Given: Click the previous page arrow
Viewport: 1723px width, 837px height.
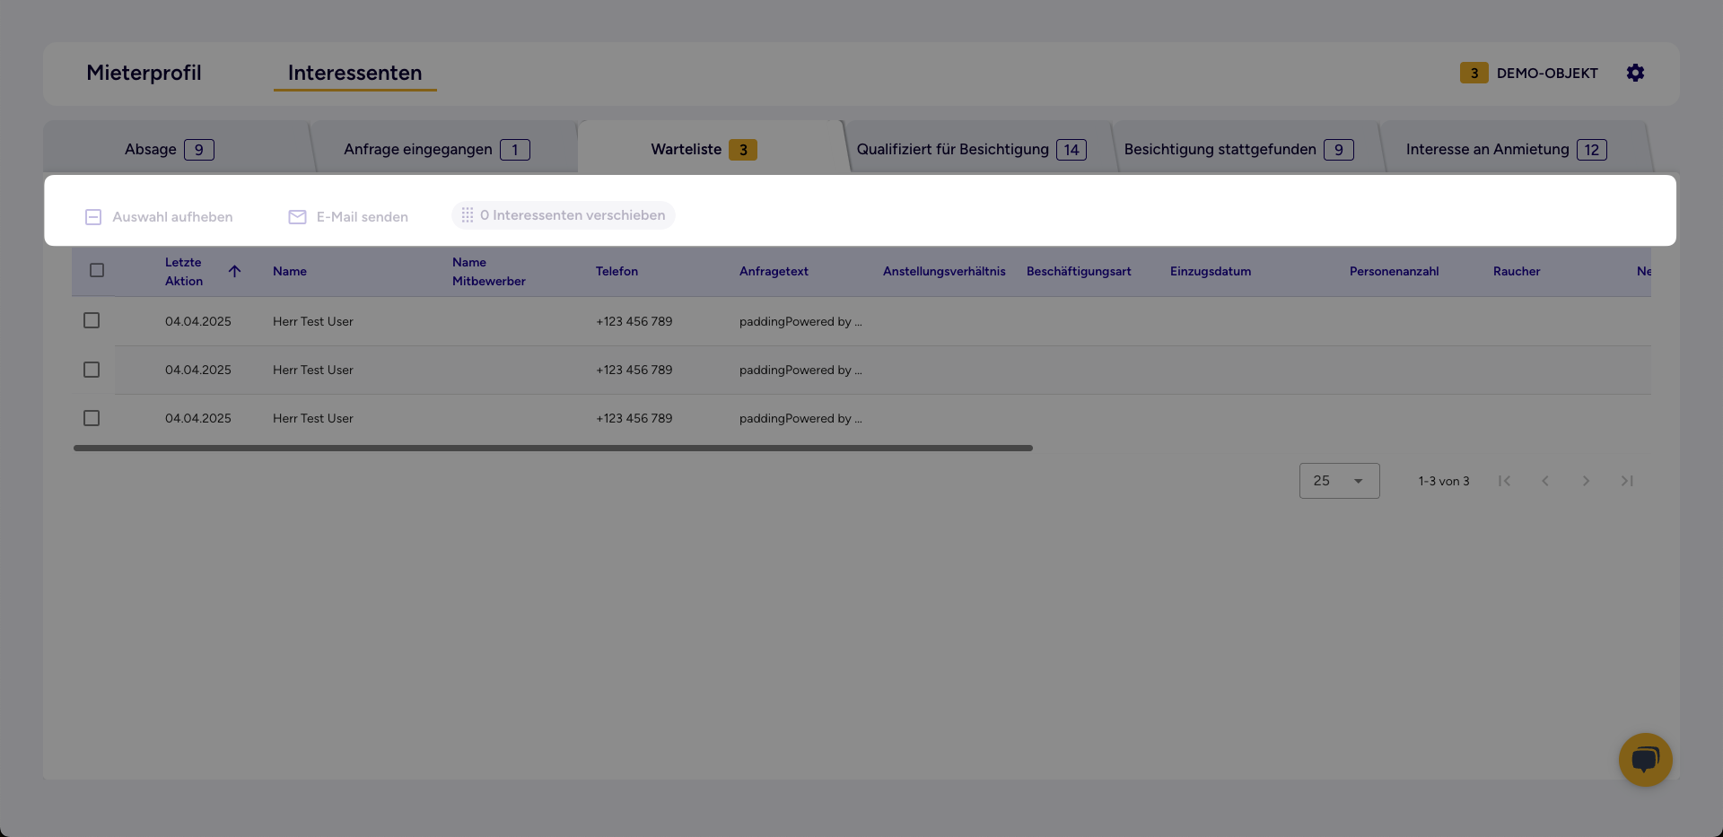Looking at the screenshot, I should [x=1545, y=481].
